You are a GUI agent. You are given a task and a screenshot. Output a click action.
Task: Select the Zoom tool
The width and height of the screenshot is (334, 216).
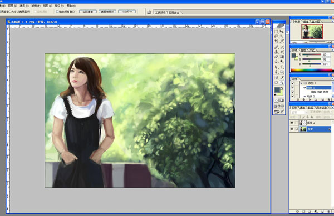[282, 82]
